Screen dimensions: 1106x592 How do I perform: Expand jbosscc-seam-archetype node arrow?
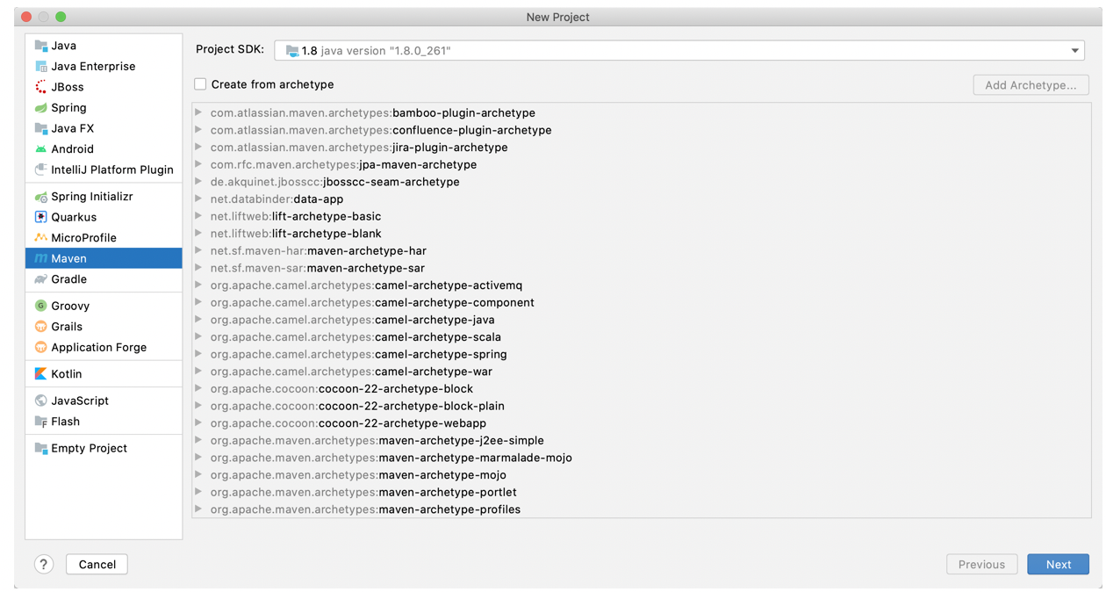(x=199, y=182)
